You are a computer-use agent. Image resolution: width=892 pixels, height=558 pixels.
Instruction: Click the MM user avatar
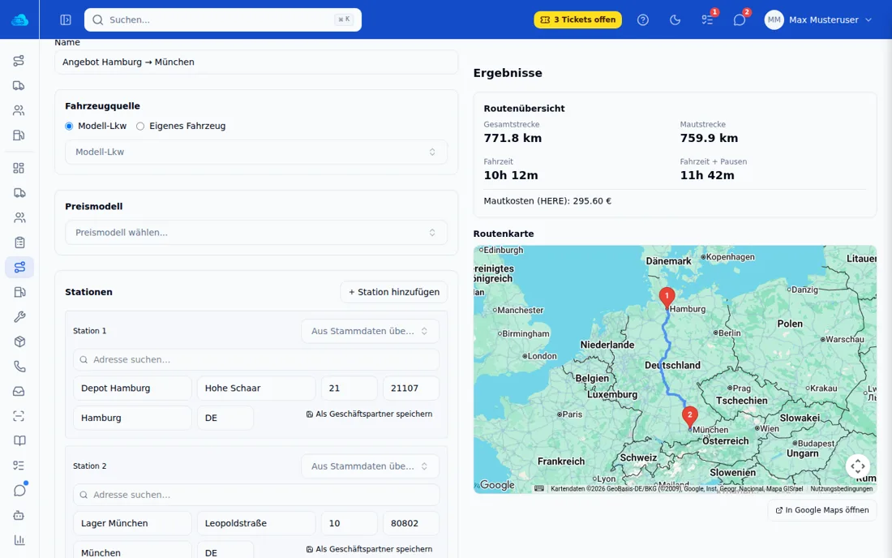[774, 20]
